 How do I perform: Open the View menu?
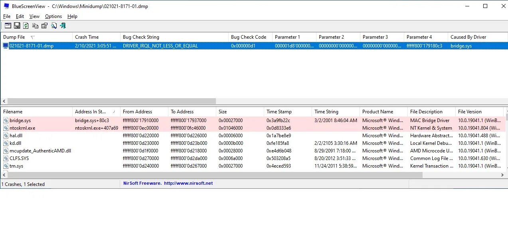tap(34, 16)
